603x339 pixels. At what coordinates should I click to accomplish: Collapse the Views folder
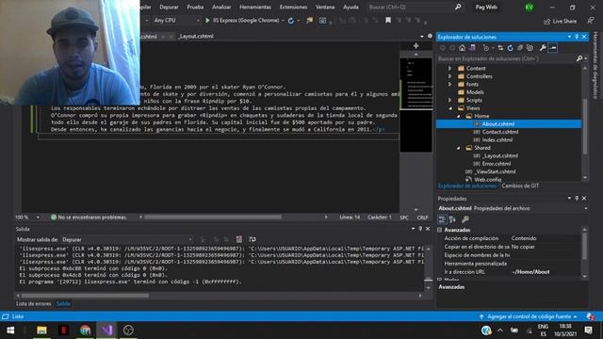450,108
